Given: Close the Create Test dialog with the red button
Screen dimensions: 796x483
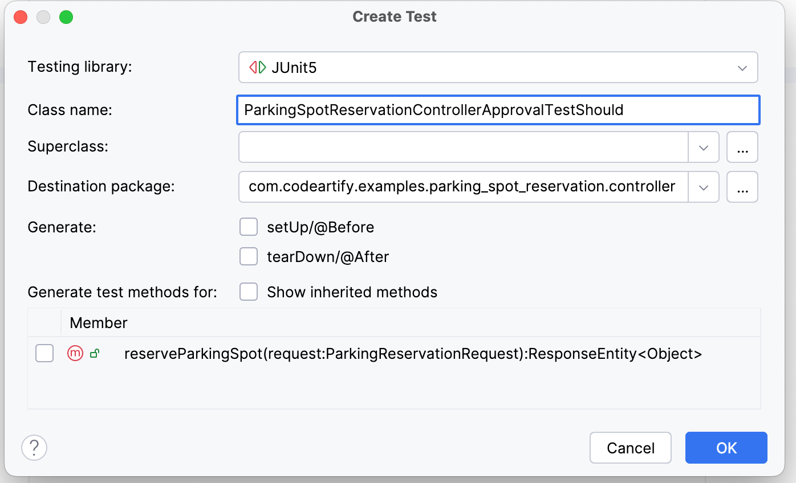Looking at the screenshot, I should coord(21,17).
